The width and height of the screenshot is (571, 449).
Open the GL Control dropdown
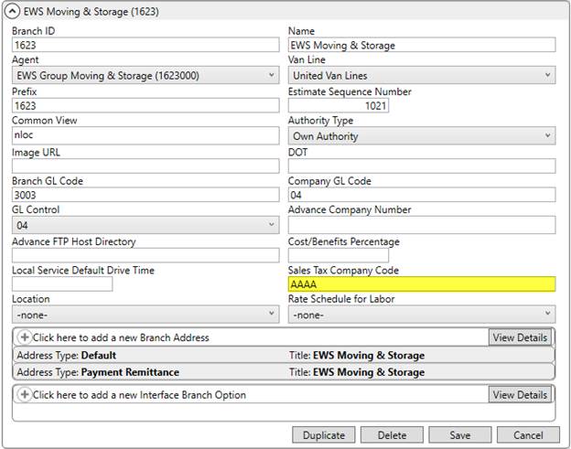click(145, 225)
